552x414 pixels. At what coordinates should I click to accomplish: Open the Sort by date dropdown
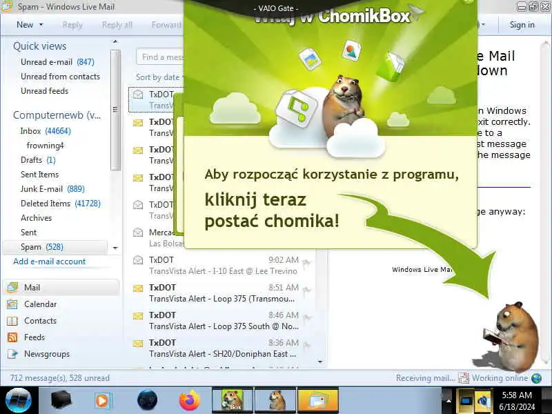tap(160, 77)
